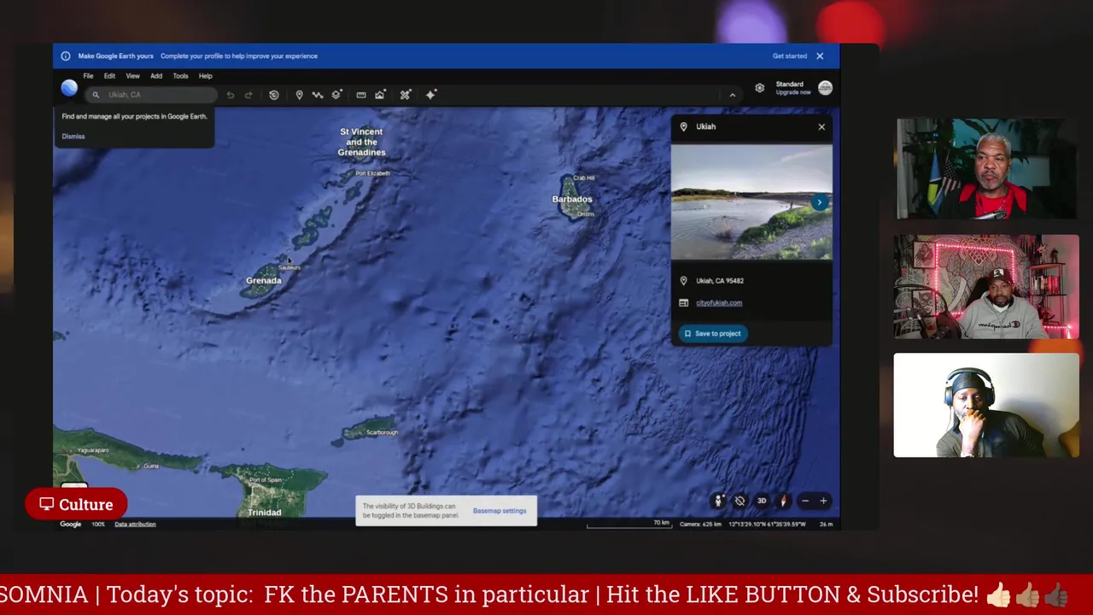Click the Scarborough label on the map

tap(383, 433)
